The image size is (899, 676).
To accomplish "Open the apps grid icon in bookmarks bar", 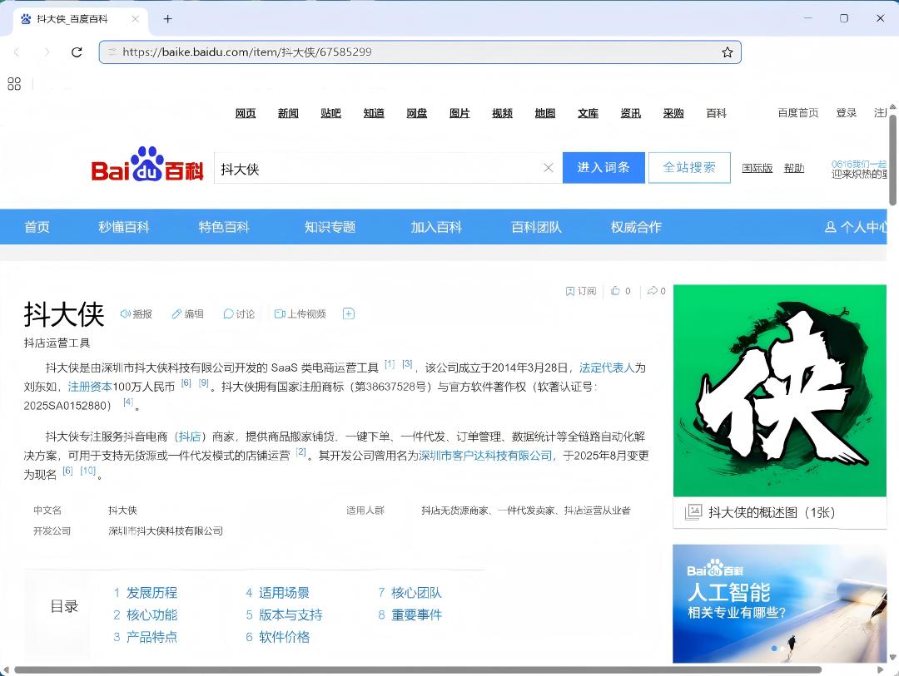I will (x=14, y=84).
